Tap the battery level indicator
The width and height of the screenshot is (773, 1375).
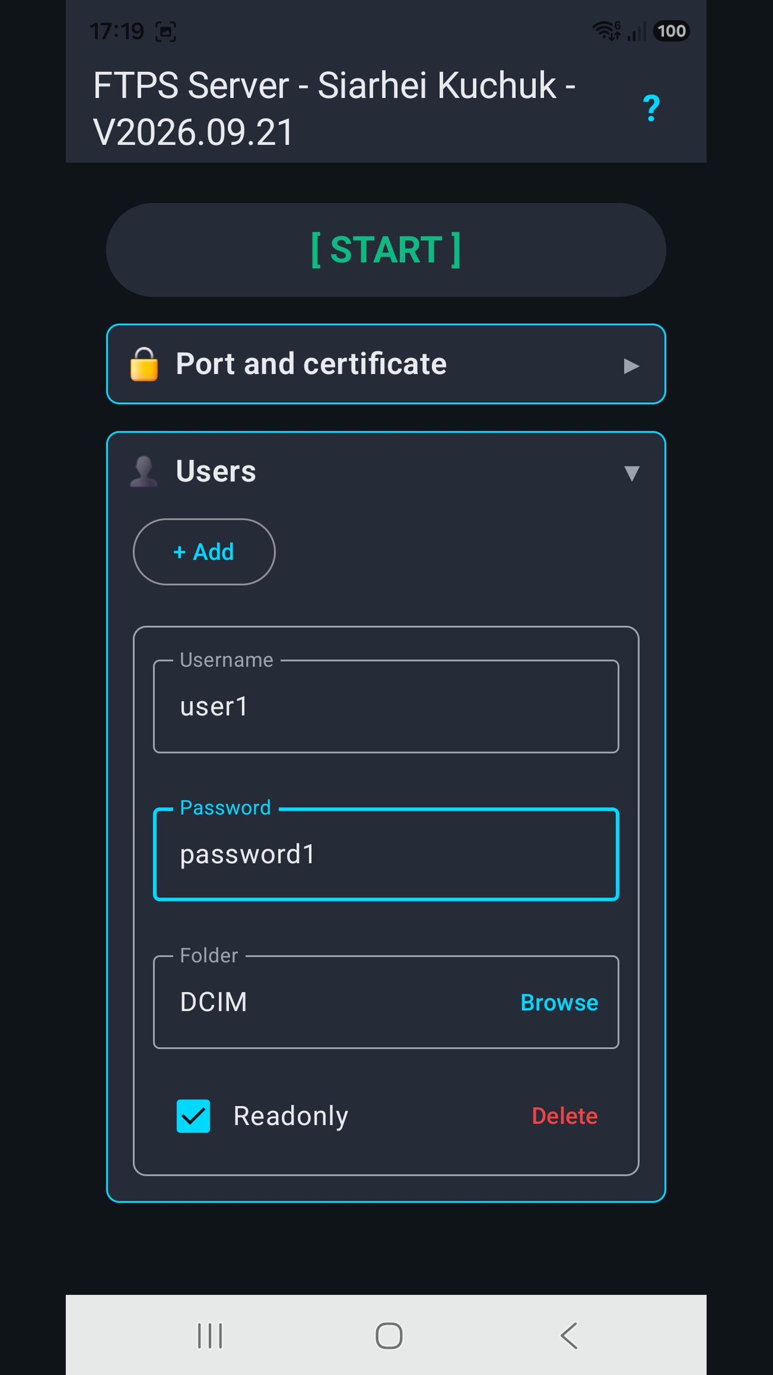(x=671, y=30)
